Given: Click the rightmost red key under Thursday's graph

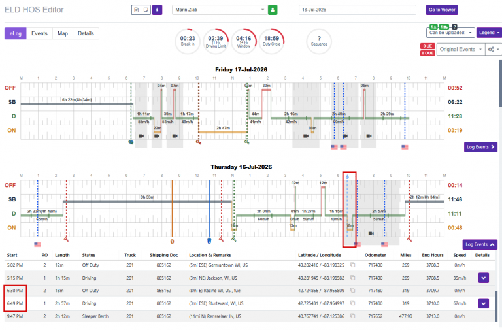Looking at the screenshot, I should pos(409,239).
